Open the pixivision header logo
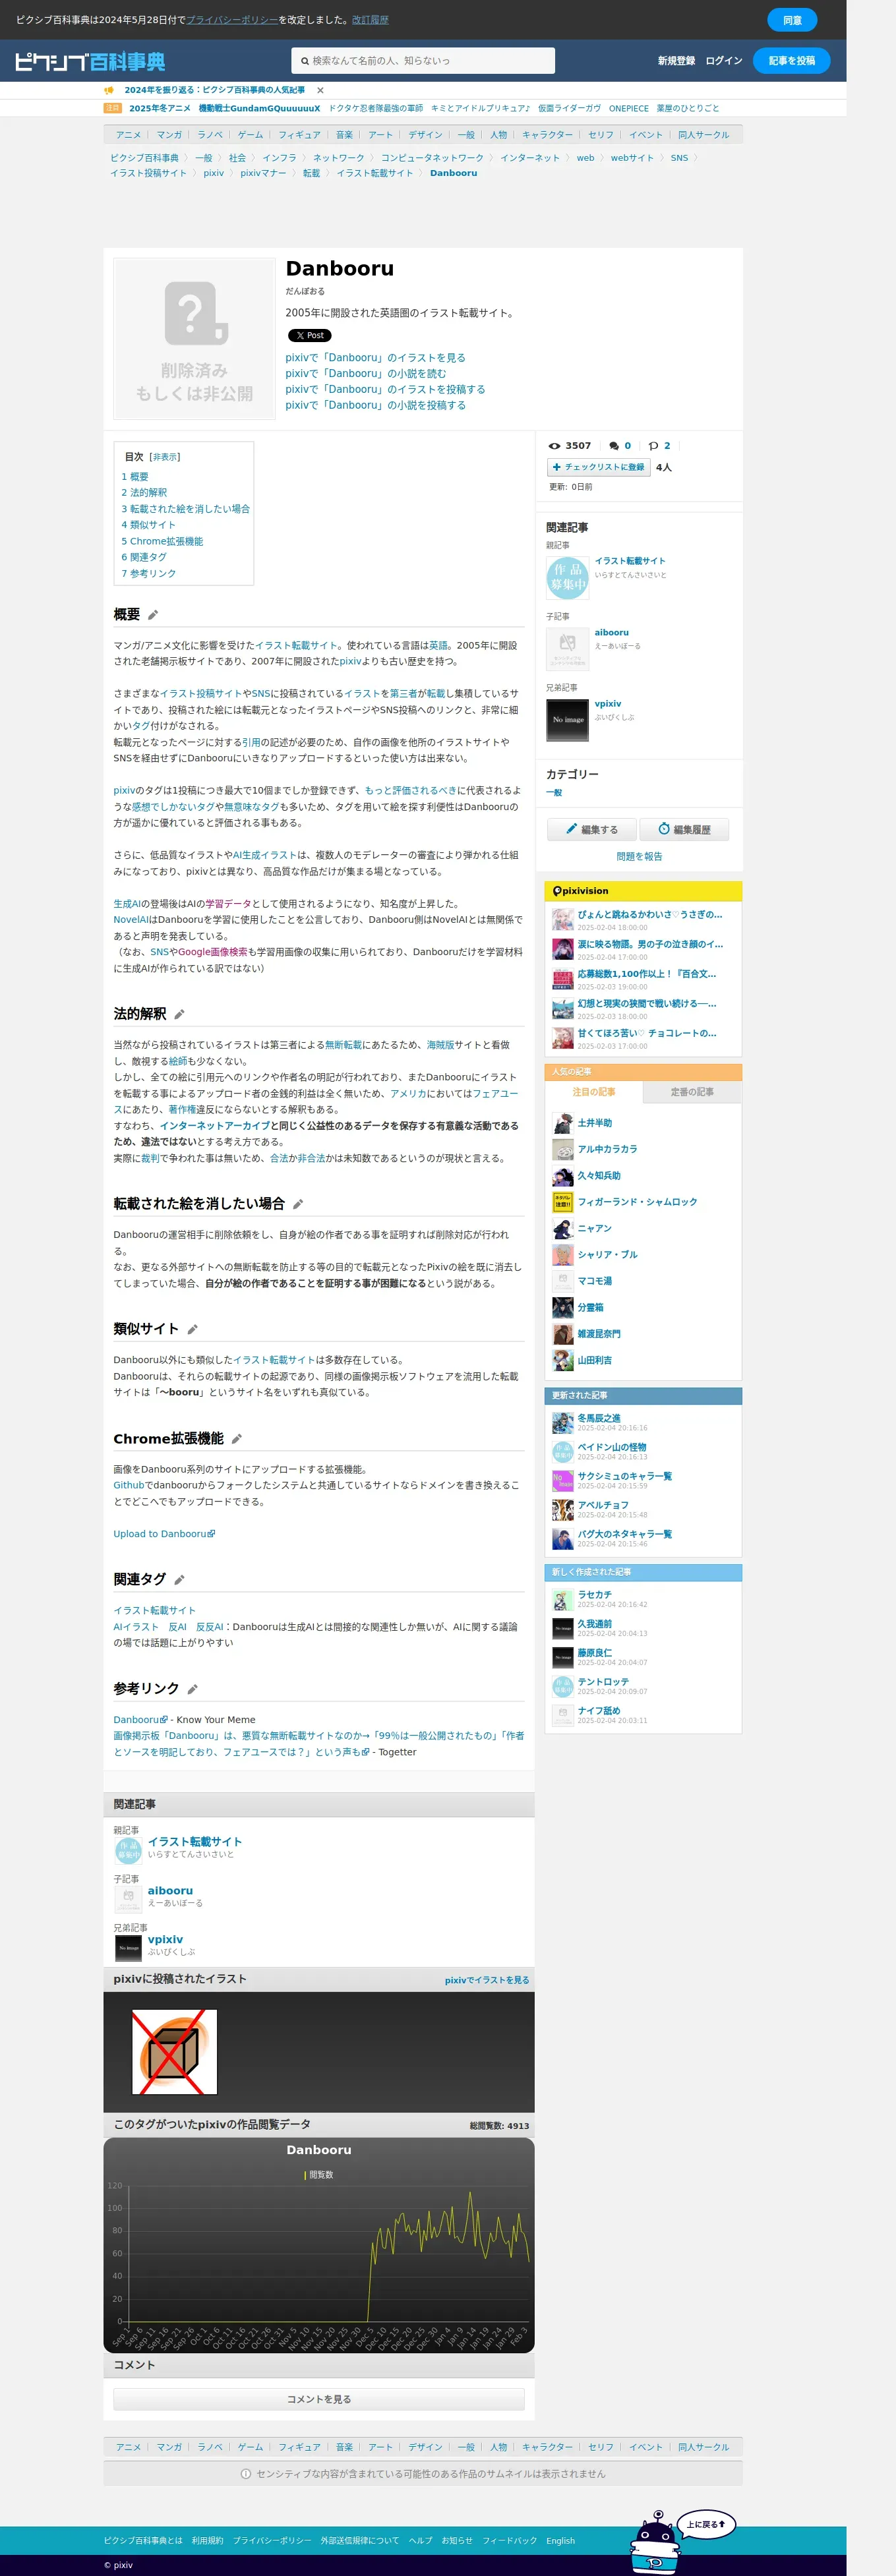 (x=580, y=891)
